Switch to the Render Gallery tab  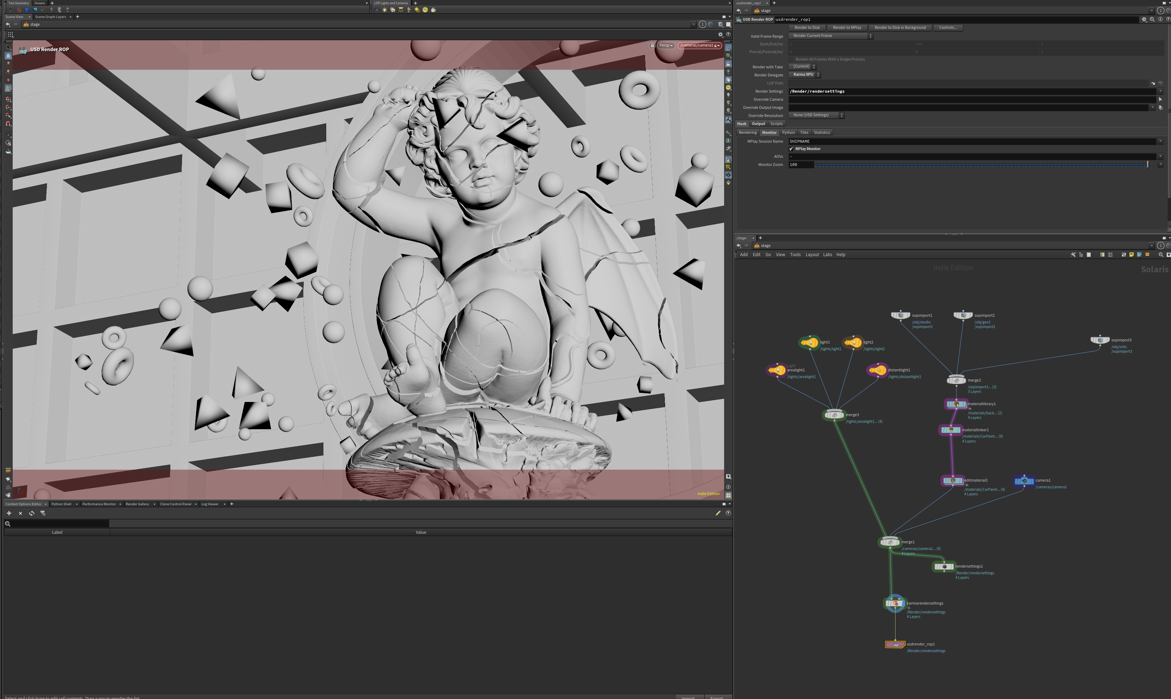(x=137, y=504)
